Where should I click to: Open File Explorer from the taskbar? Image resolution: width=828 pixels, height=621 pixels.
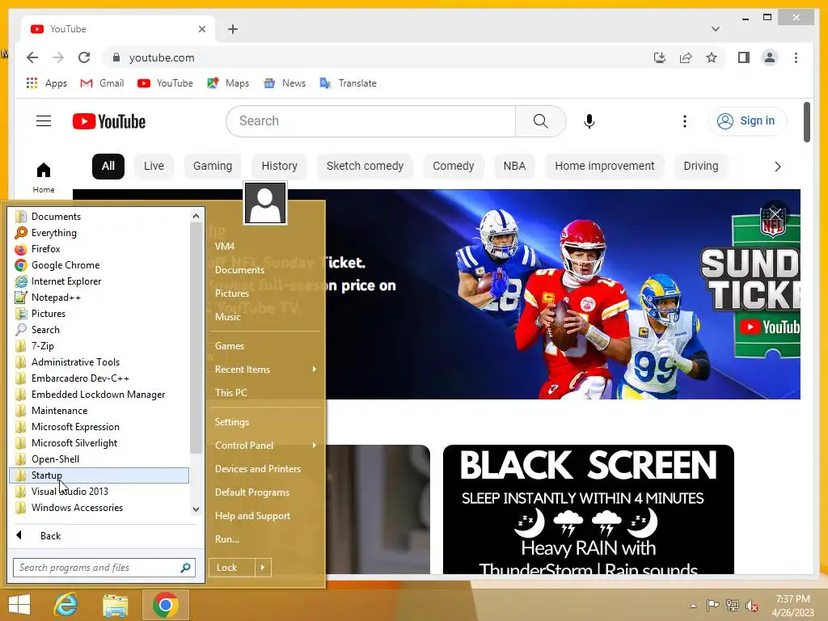(x=115, y=605)
